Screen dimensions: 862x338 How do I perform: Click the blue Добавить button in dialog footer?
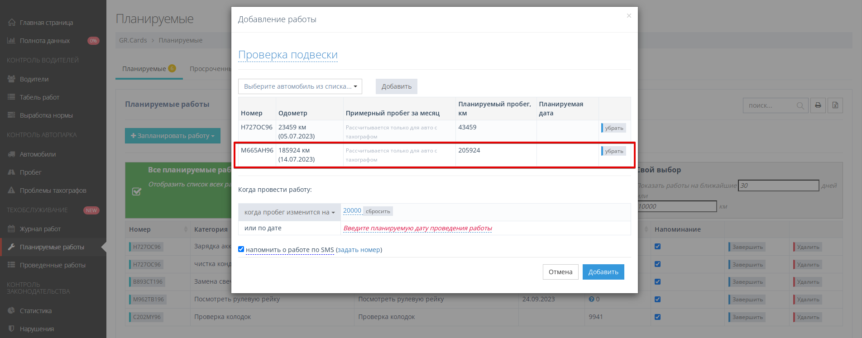pyautogui.click(x=603, y=272)
